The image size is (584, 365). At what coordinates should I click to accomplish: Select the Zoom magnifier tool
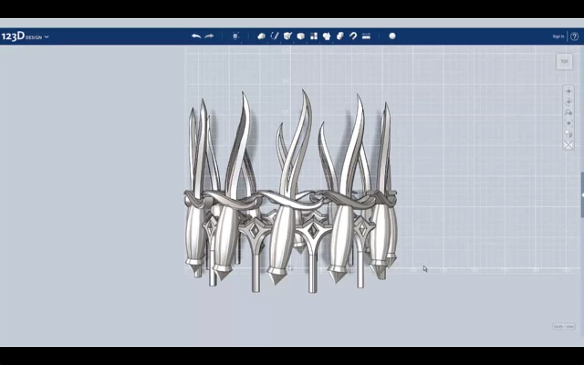568,113
